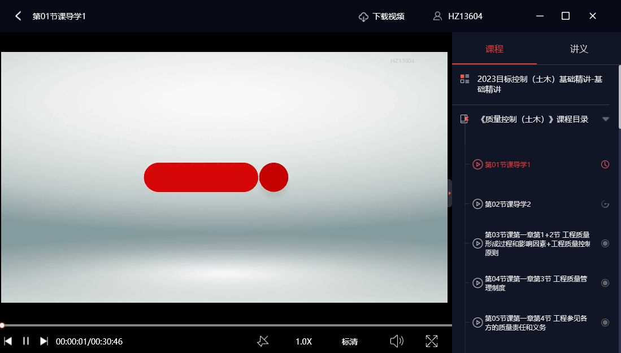Screen dimensions: 621x353
Task: Switch to the 讲义 tab
Action: tap(579, 49)
